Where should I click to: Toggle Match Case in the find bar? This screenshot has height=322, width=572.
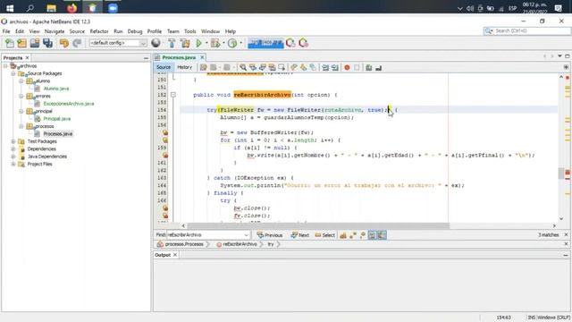coord(343,235)
